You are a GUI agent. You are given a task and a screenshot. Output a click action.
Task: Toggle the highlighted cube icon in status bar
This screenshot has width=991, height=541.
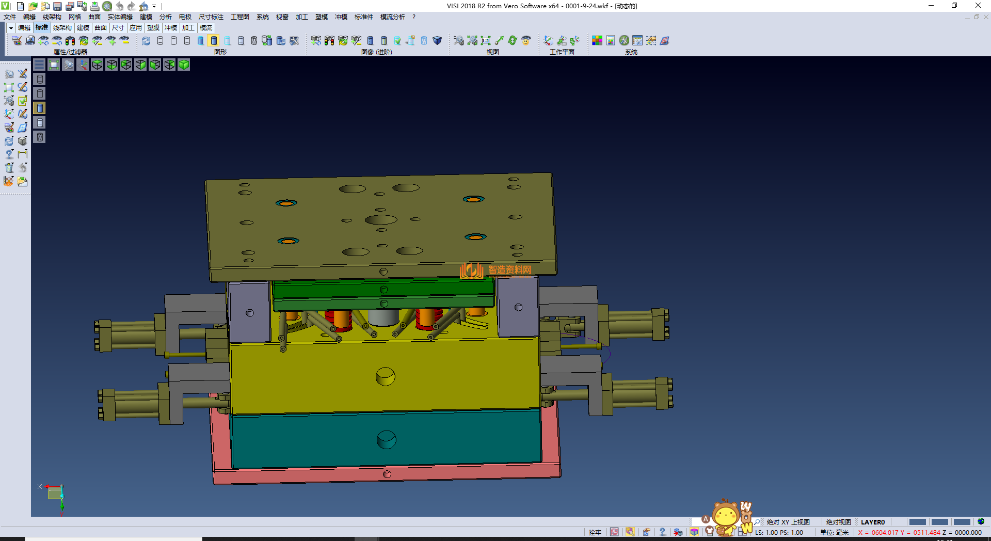tap(694, 532)
